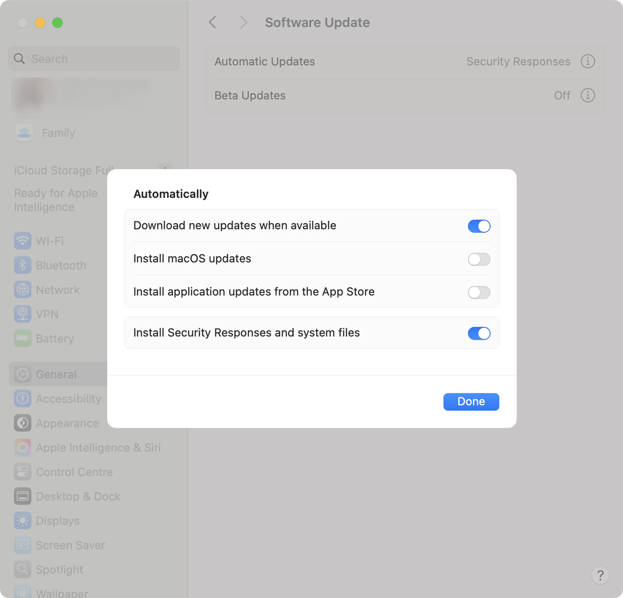The height and width of the screenshot is (598, 623).
Task: Toggle Install application updates from the App Store
Action: [479, 292]
